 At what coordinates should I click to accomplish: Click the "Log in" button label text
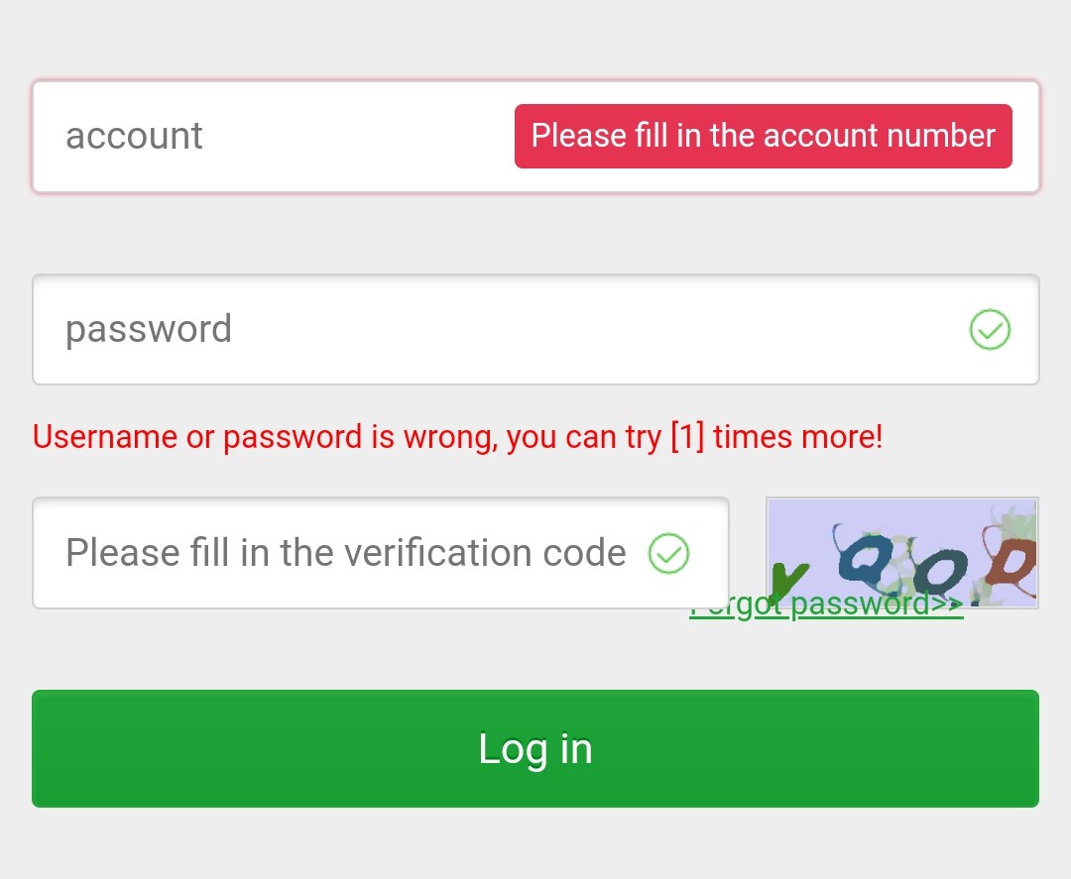point(535,749)
